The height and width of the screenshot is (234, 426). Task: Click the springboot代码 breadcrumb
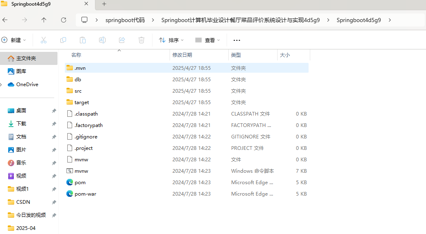125,20
